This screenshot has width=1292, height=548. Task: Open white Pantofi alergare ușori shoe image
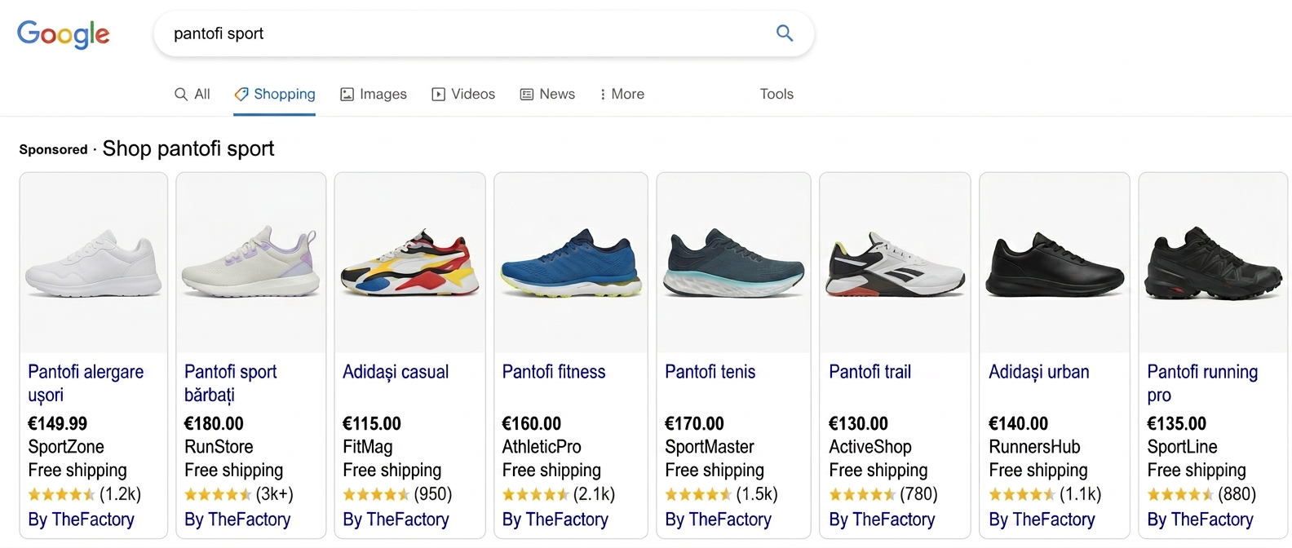coord(94,263)
